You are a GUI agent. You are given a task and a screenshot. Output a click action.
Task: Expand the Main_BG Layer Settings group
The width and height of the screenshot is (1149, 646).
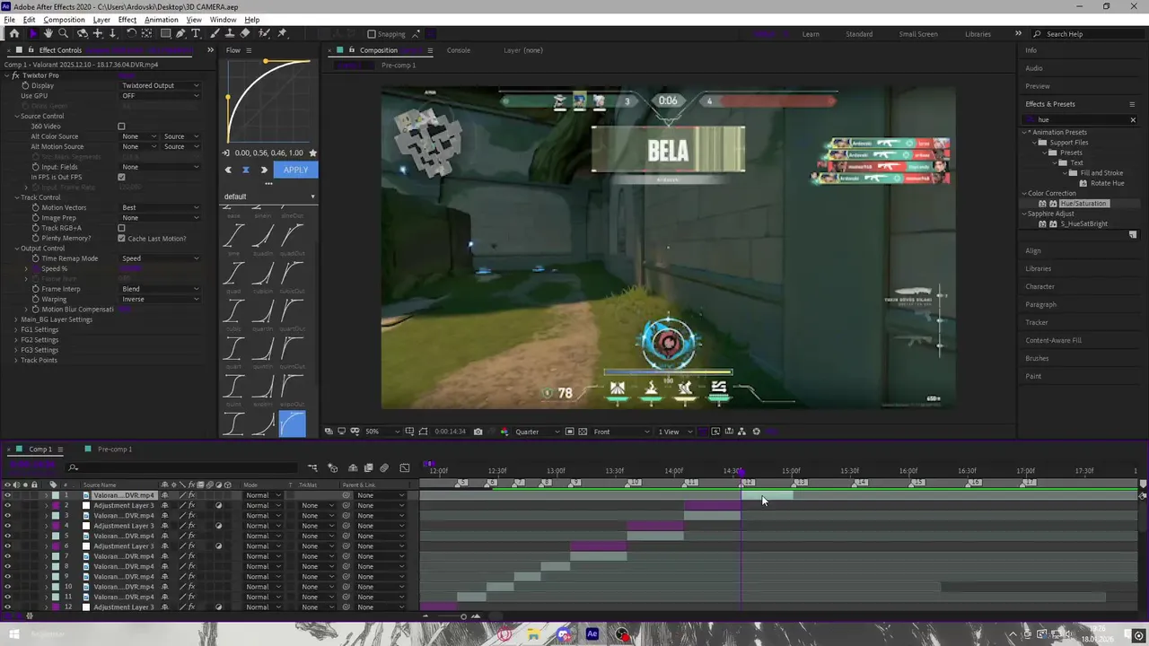(16, 319)
